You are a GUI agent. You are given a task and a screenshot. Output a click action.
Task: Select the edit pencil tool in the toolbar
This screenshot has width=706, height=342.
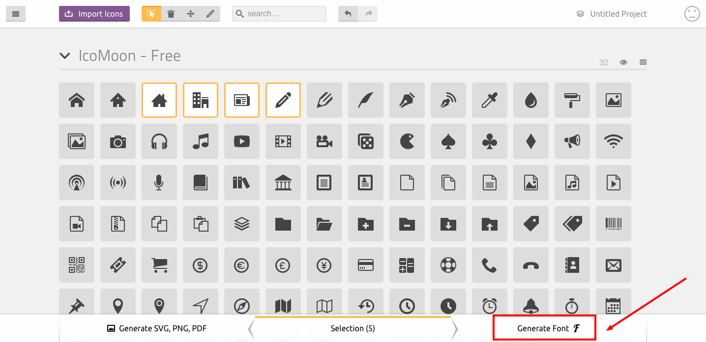coord(210,14)
